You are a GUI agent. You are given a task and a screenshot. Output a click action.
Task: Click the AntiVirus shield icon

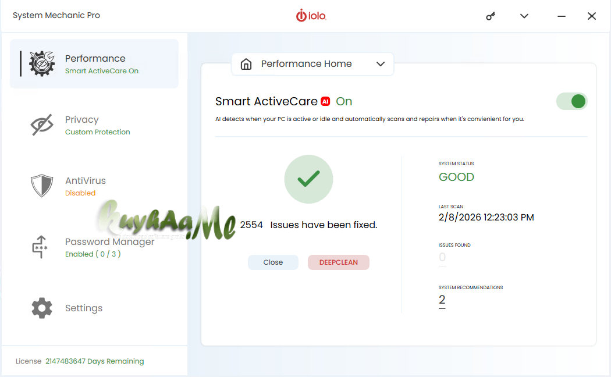42,186
